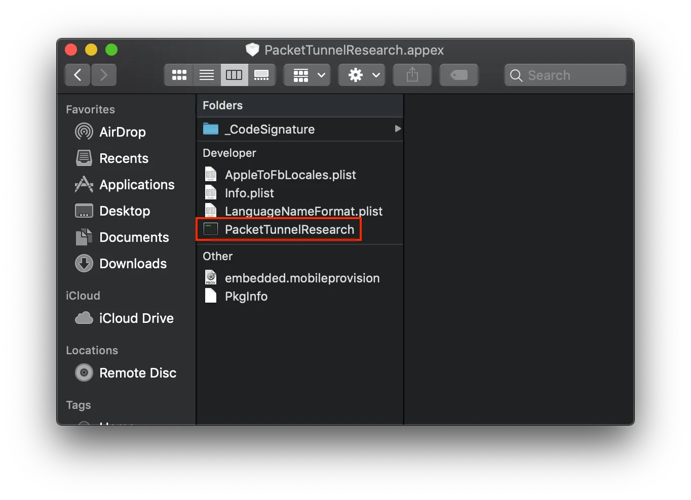The height and width of the screenshot is (500, 691).
Task: Close the Finder window with red button
Action: tap(71, 50)
